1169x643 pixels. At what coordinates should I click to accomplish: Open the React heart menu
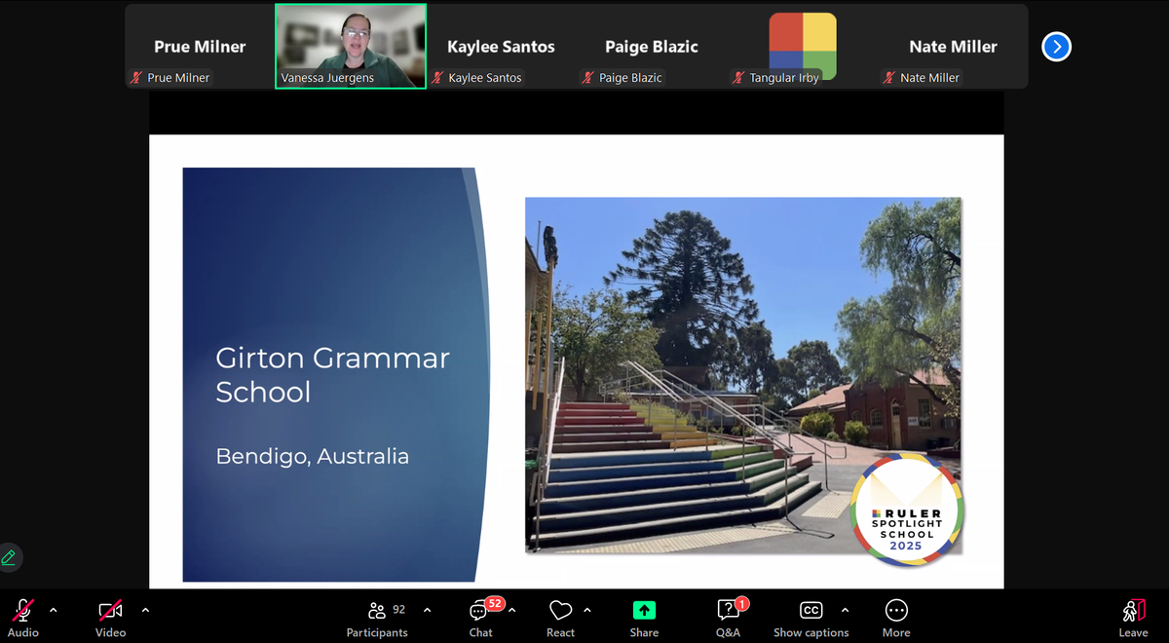[560, 617]
